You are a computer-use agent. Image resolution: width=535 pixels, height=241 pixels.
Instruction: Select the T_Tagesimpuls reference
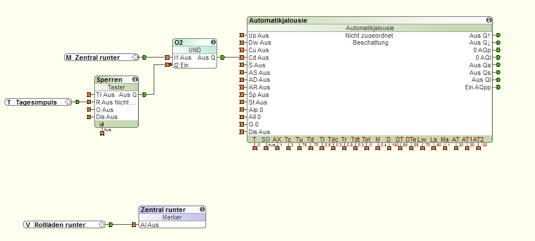38,102
